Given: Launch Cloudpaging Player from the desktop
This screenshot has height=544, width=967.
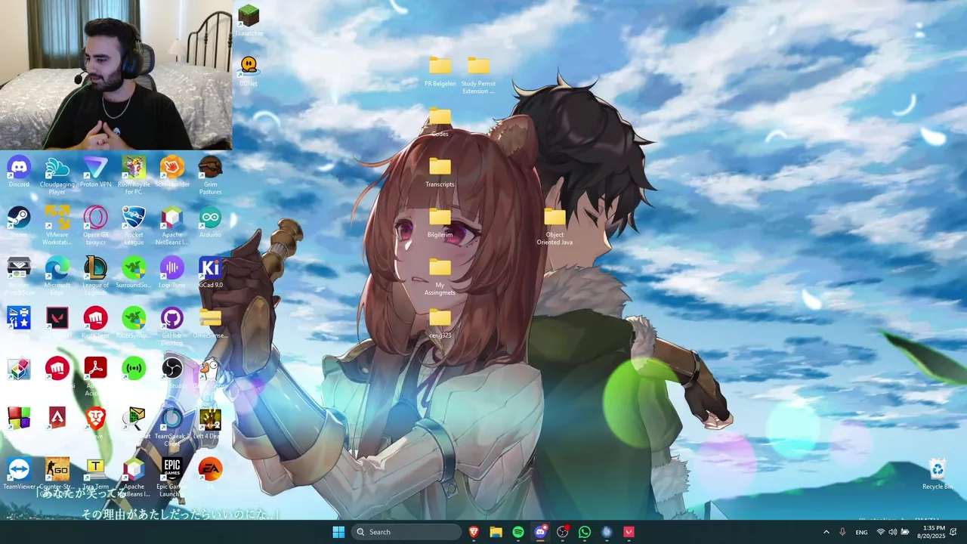Looking at the screenshot, I should [57, 175].
